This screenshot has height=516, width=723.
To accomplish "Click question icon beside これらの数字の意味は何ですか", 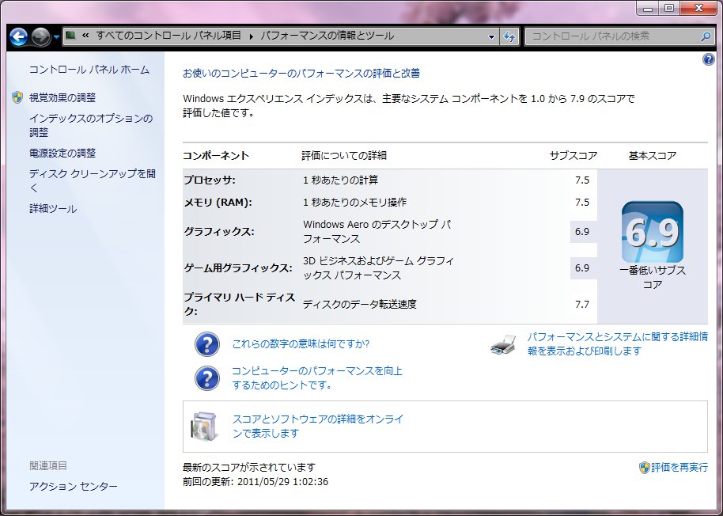I will pyautogui.click(x=206, y=344).
